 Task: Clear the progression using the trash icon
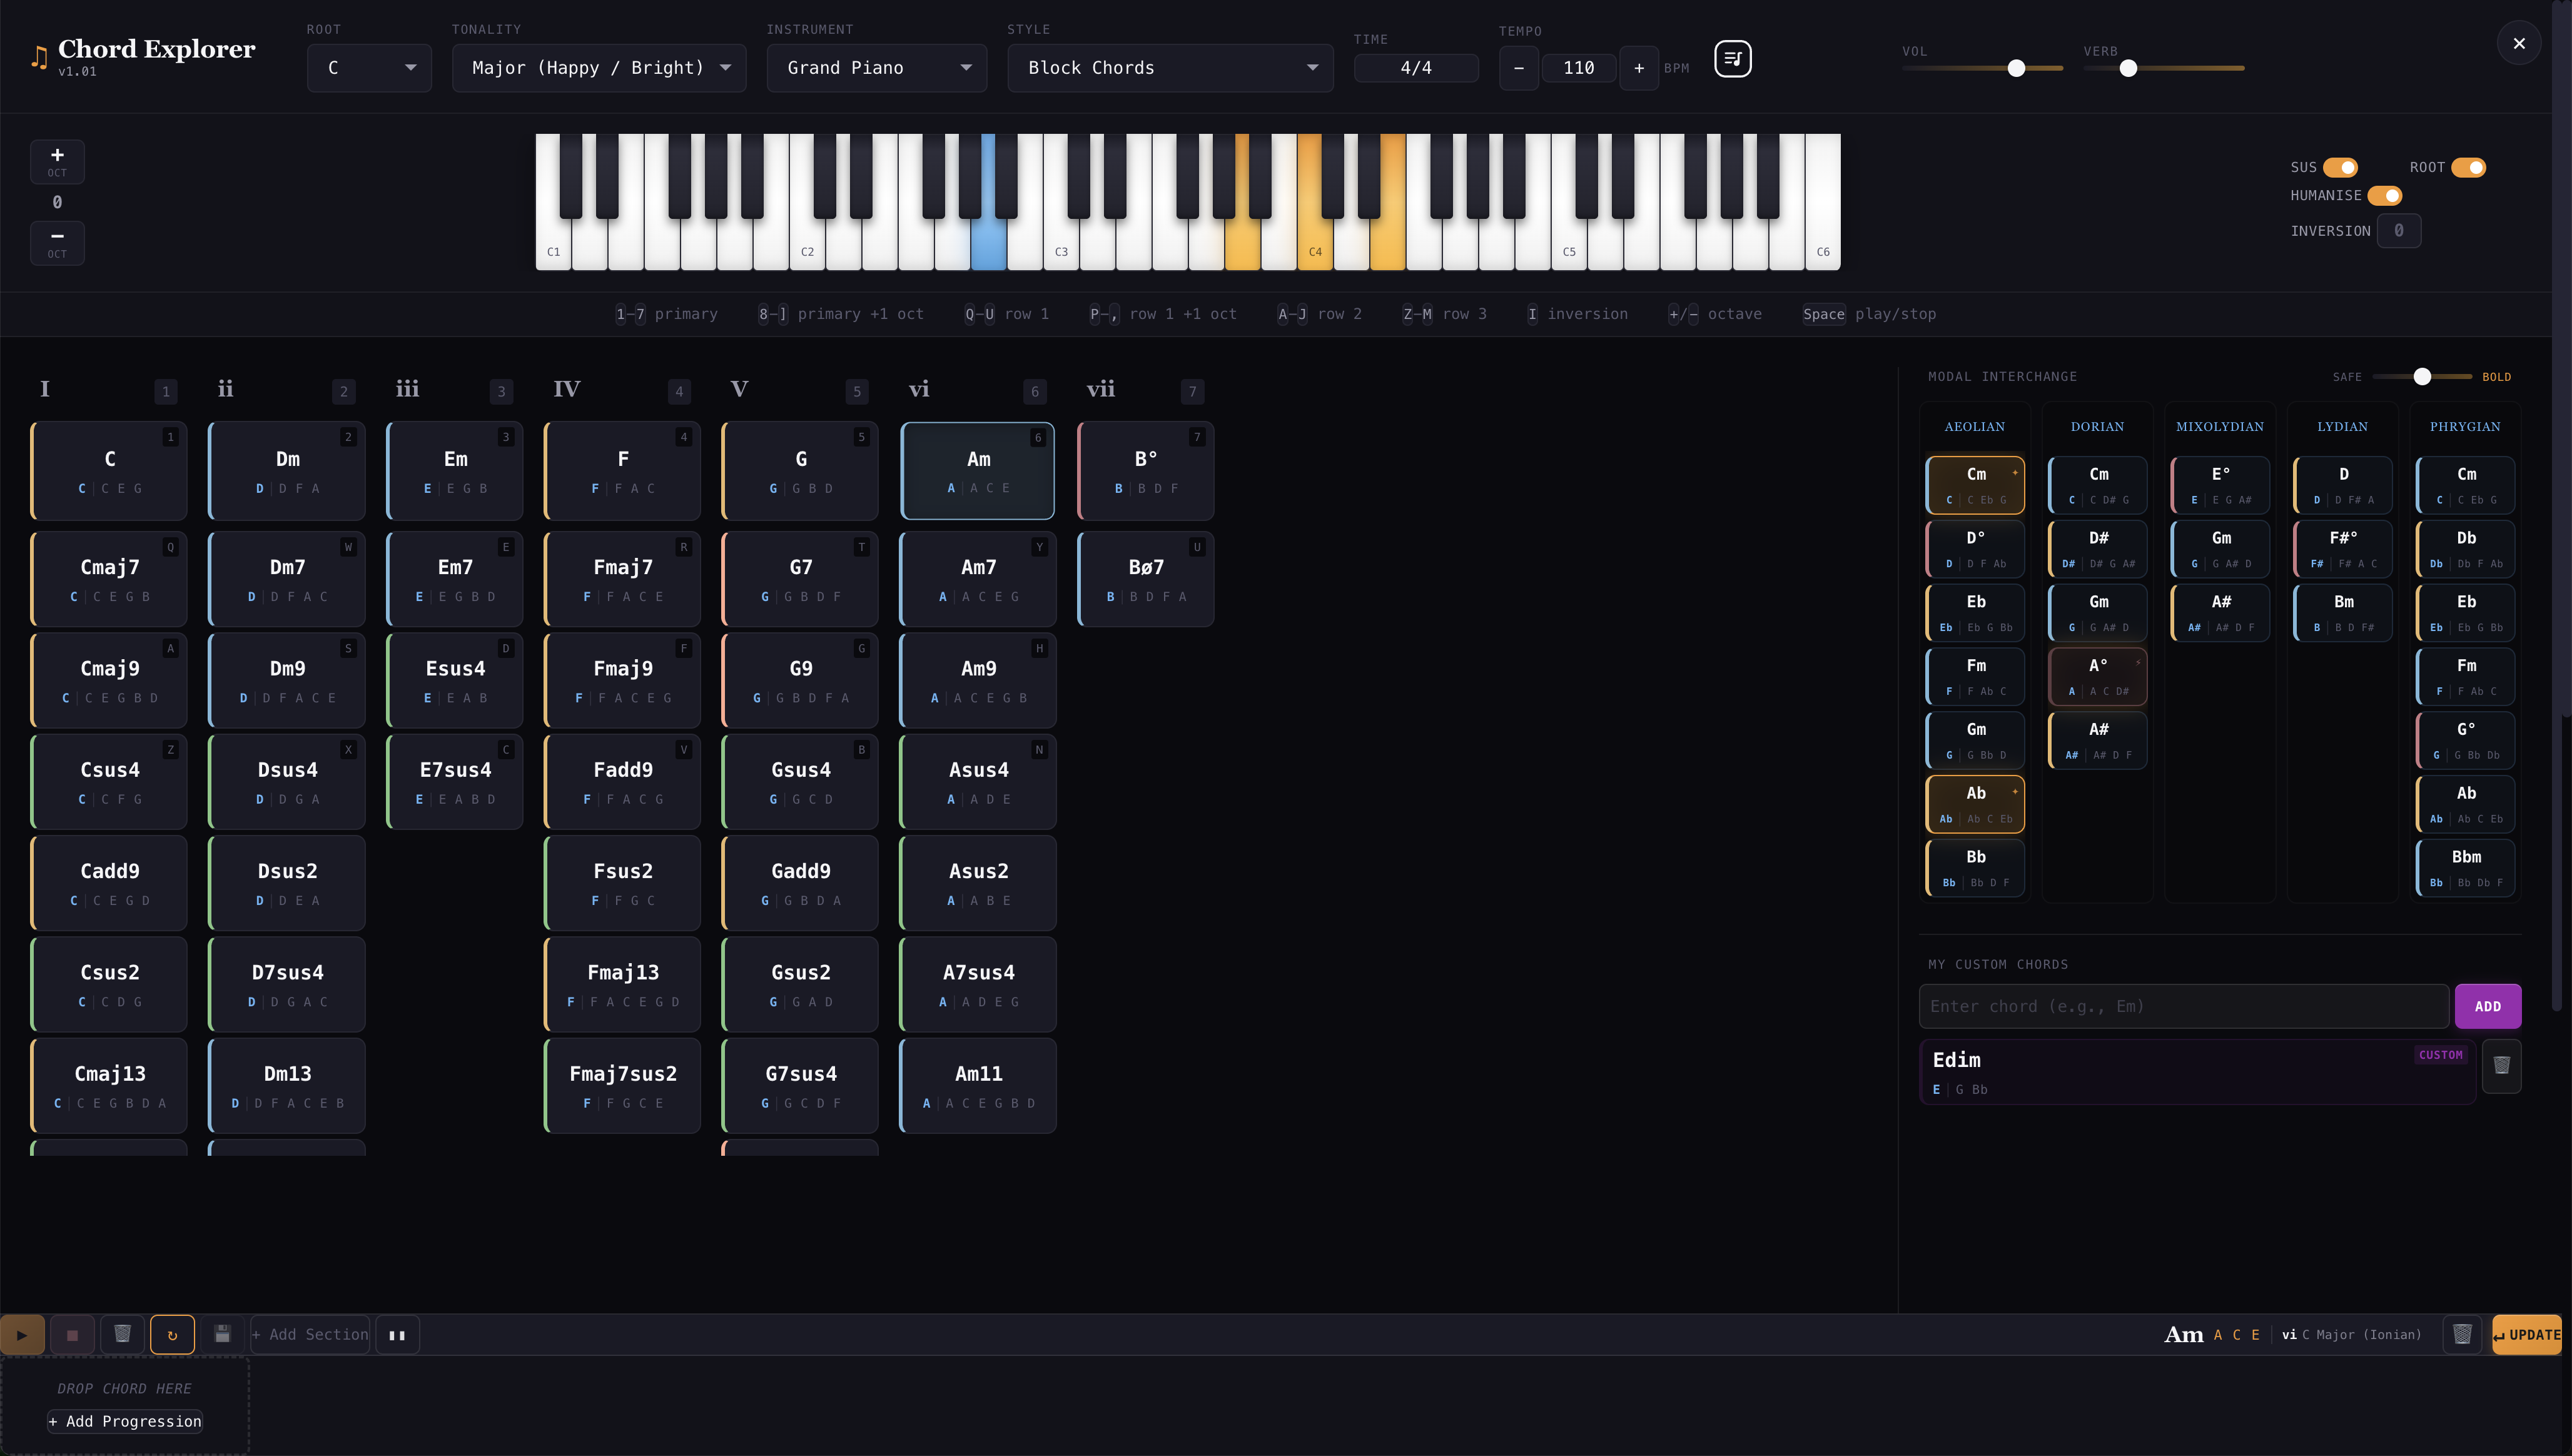[122, 1334]
